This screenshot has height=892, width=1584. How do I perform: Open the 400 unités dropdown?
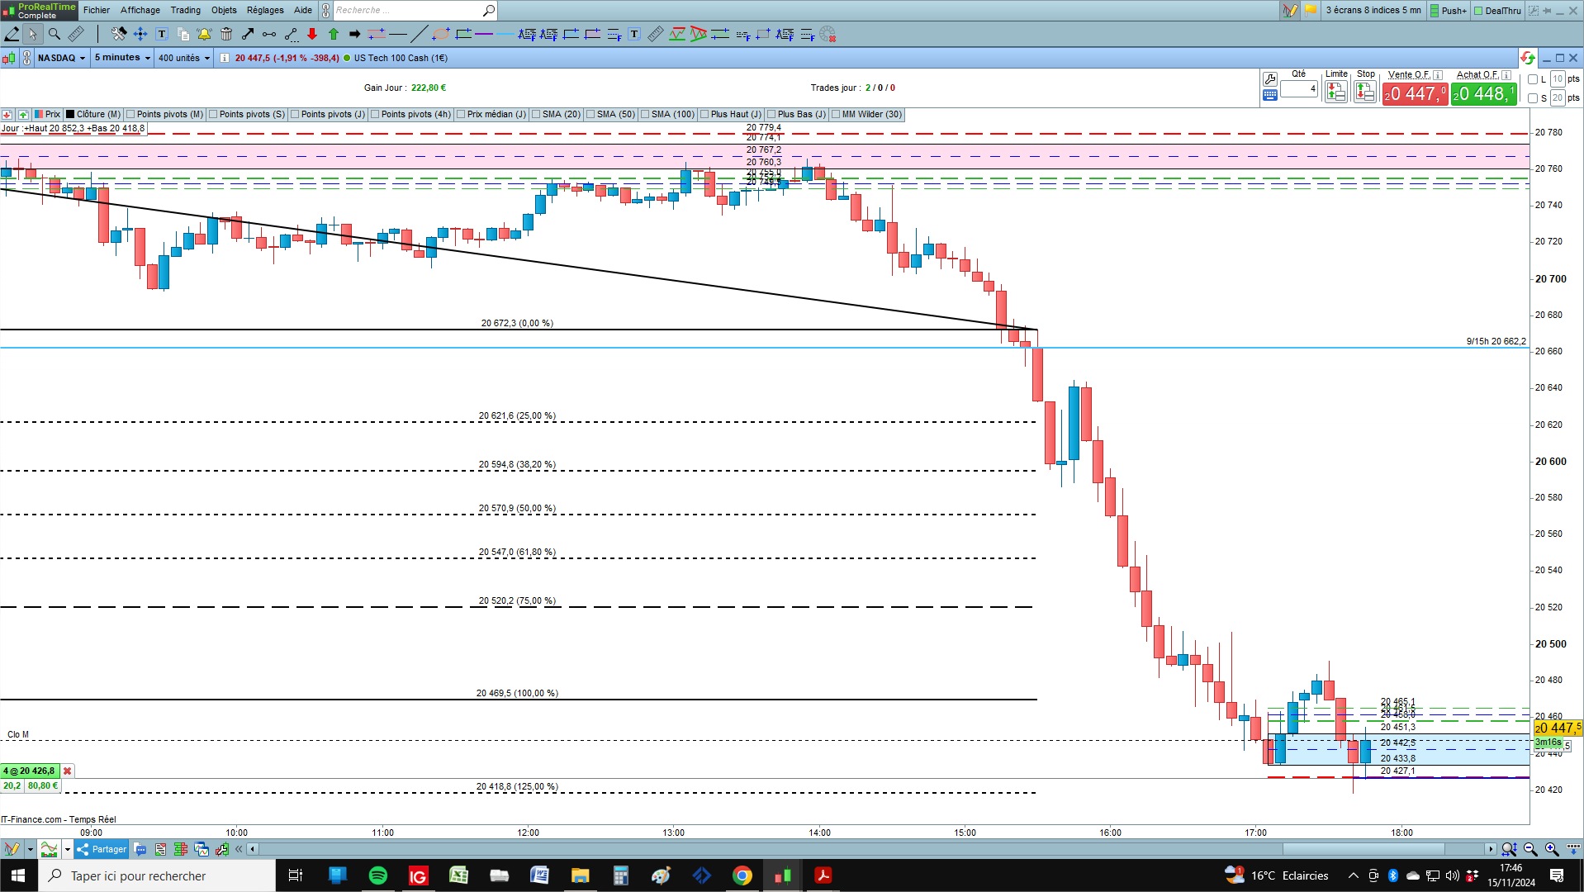[x=184, y=58]
